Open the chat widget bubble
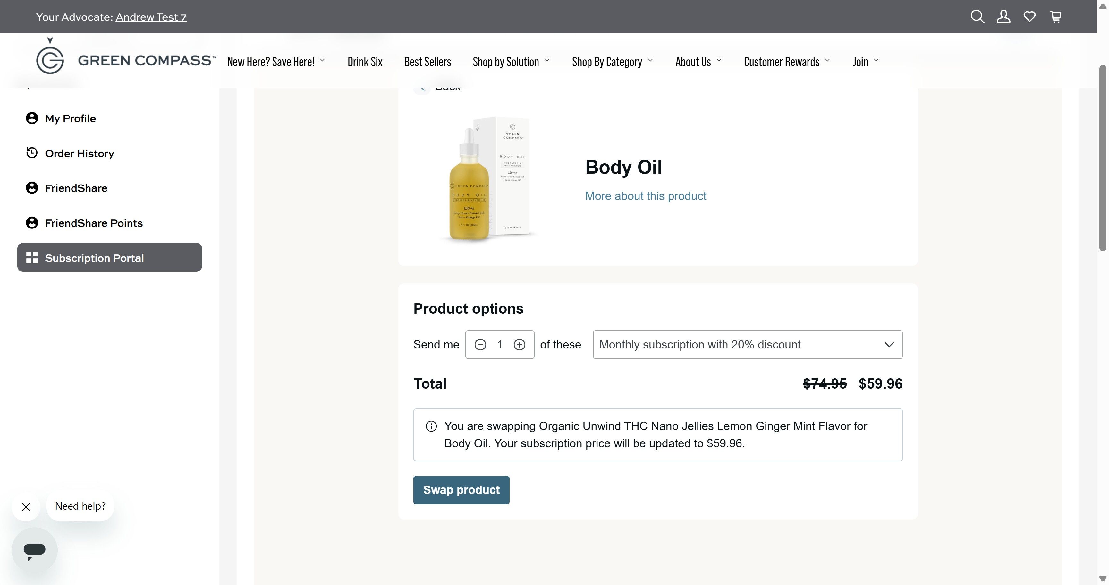1109x585 pixels. tap(34, 551)
